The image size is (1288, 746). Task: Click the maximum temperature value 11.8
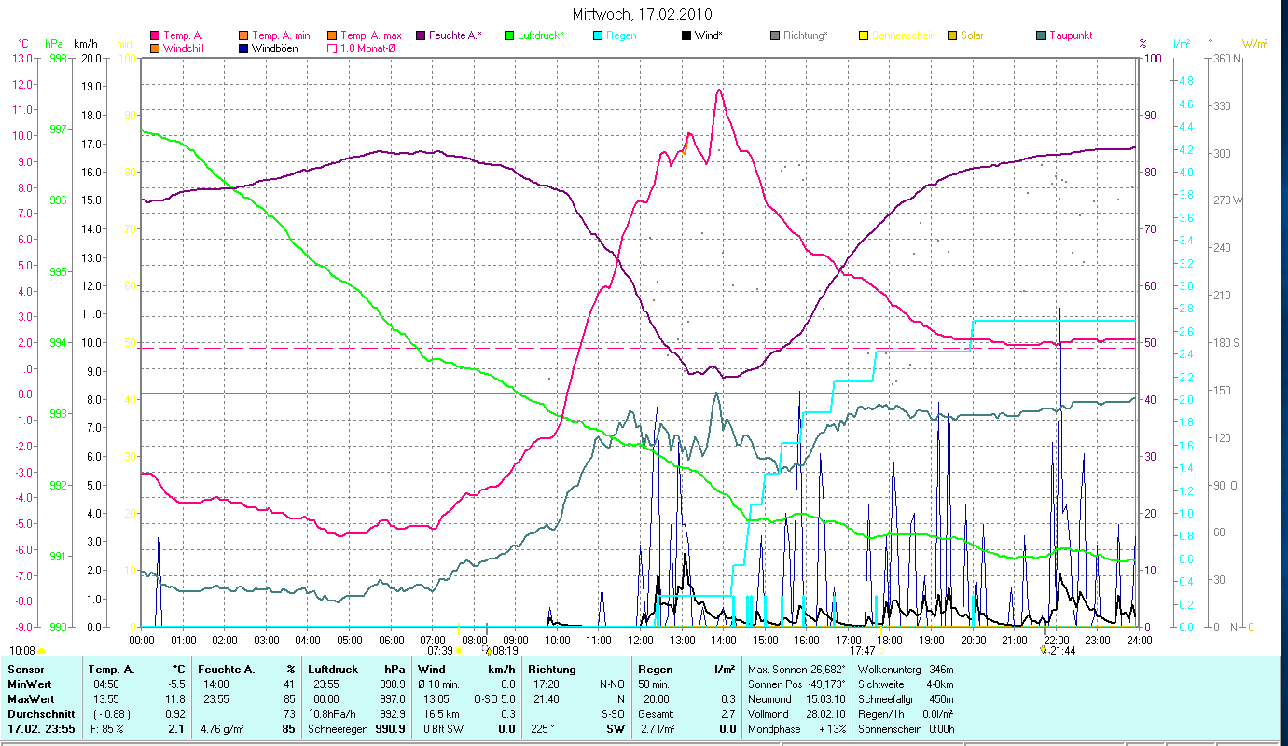click(x=177, y=700)
